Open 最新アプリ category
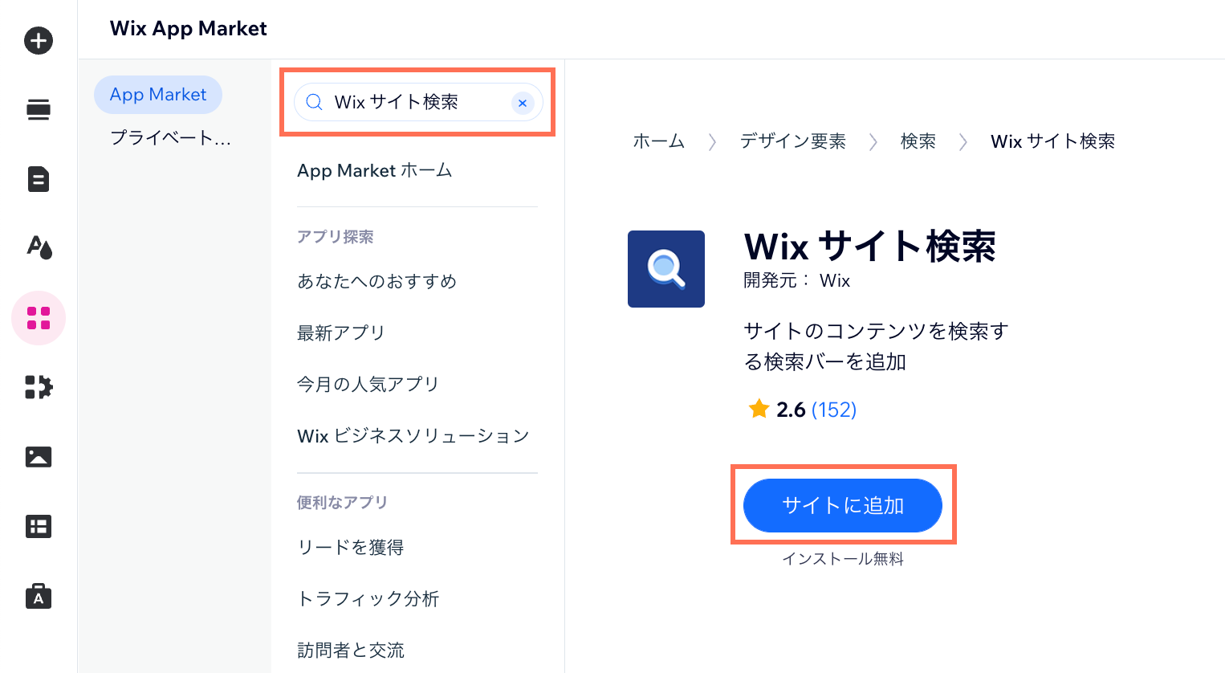 [x=341, y=332]
